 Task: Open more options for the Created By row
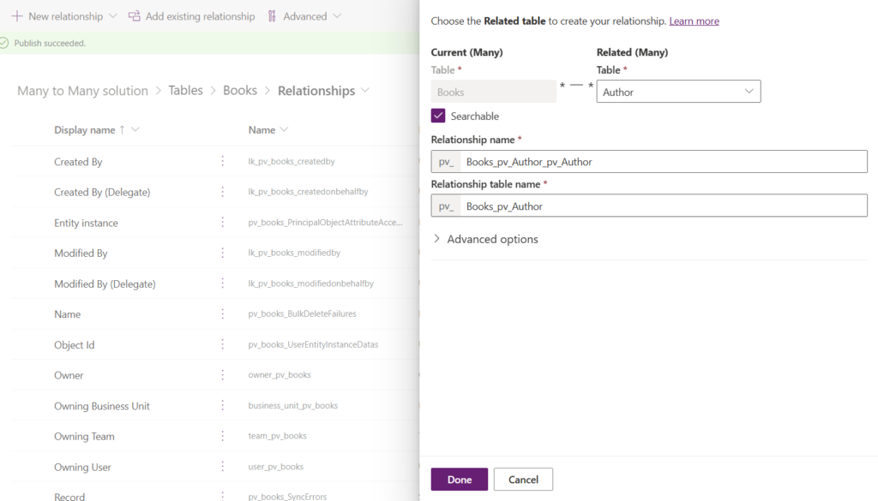[x=222, y=161]
